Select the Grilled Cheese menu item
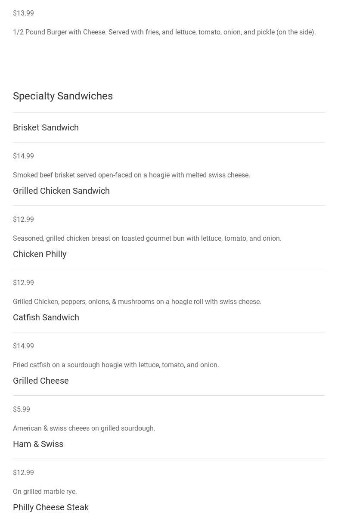The width and height of the screenshot is (338, 518). [x=41, y=381]
